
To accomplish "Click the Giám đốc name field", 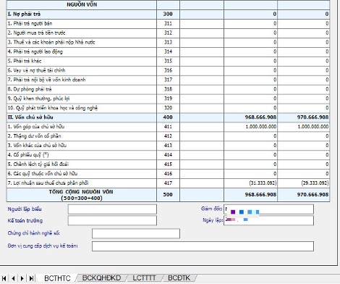I will point(269,209).
